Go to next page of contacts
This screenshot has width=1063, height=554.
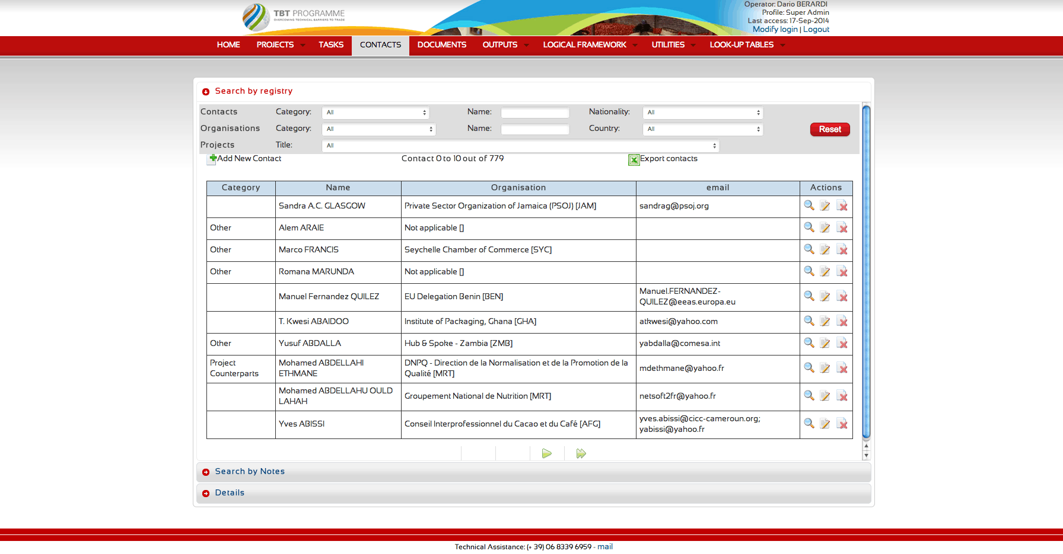click(x=547, y=454)
